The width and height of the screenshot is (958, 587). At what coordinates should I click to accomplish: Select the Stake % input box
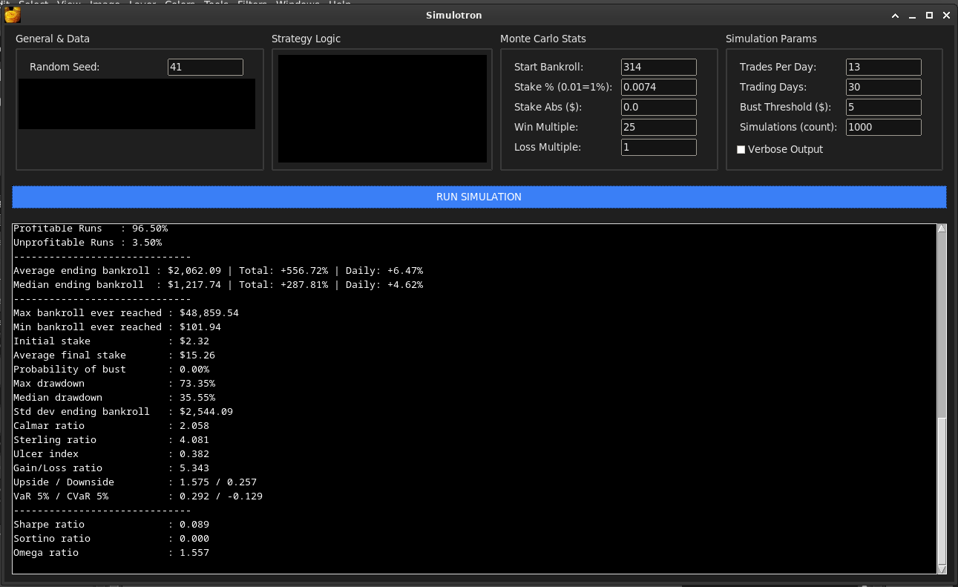pos(658,87)
